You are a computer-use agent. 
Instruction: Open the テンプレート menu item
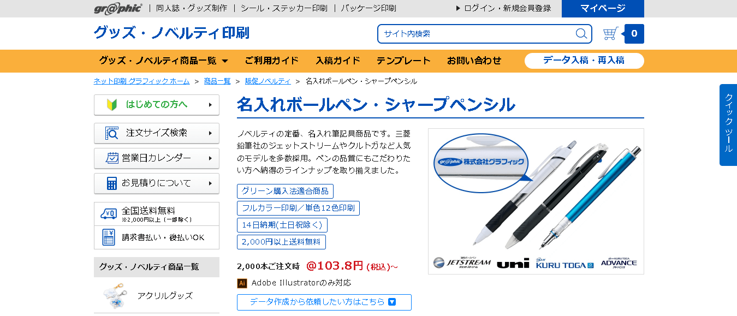pyautogui.click(x=403, y=61)
